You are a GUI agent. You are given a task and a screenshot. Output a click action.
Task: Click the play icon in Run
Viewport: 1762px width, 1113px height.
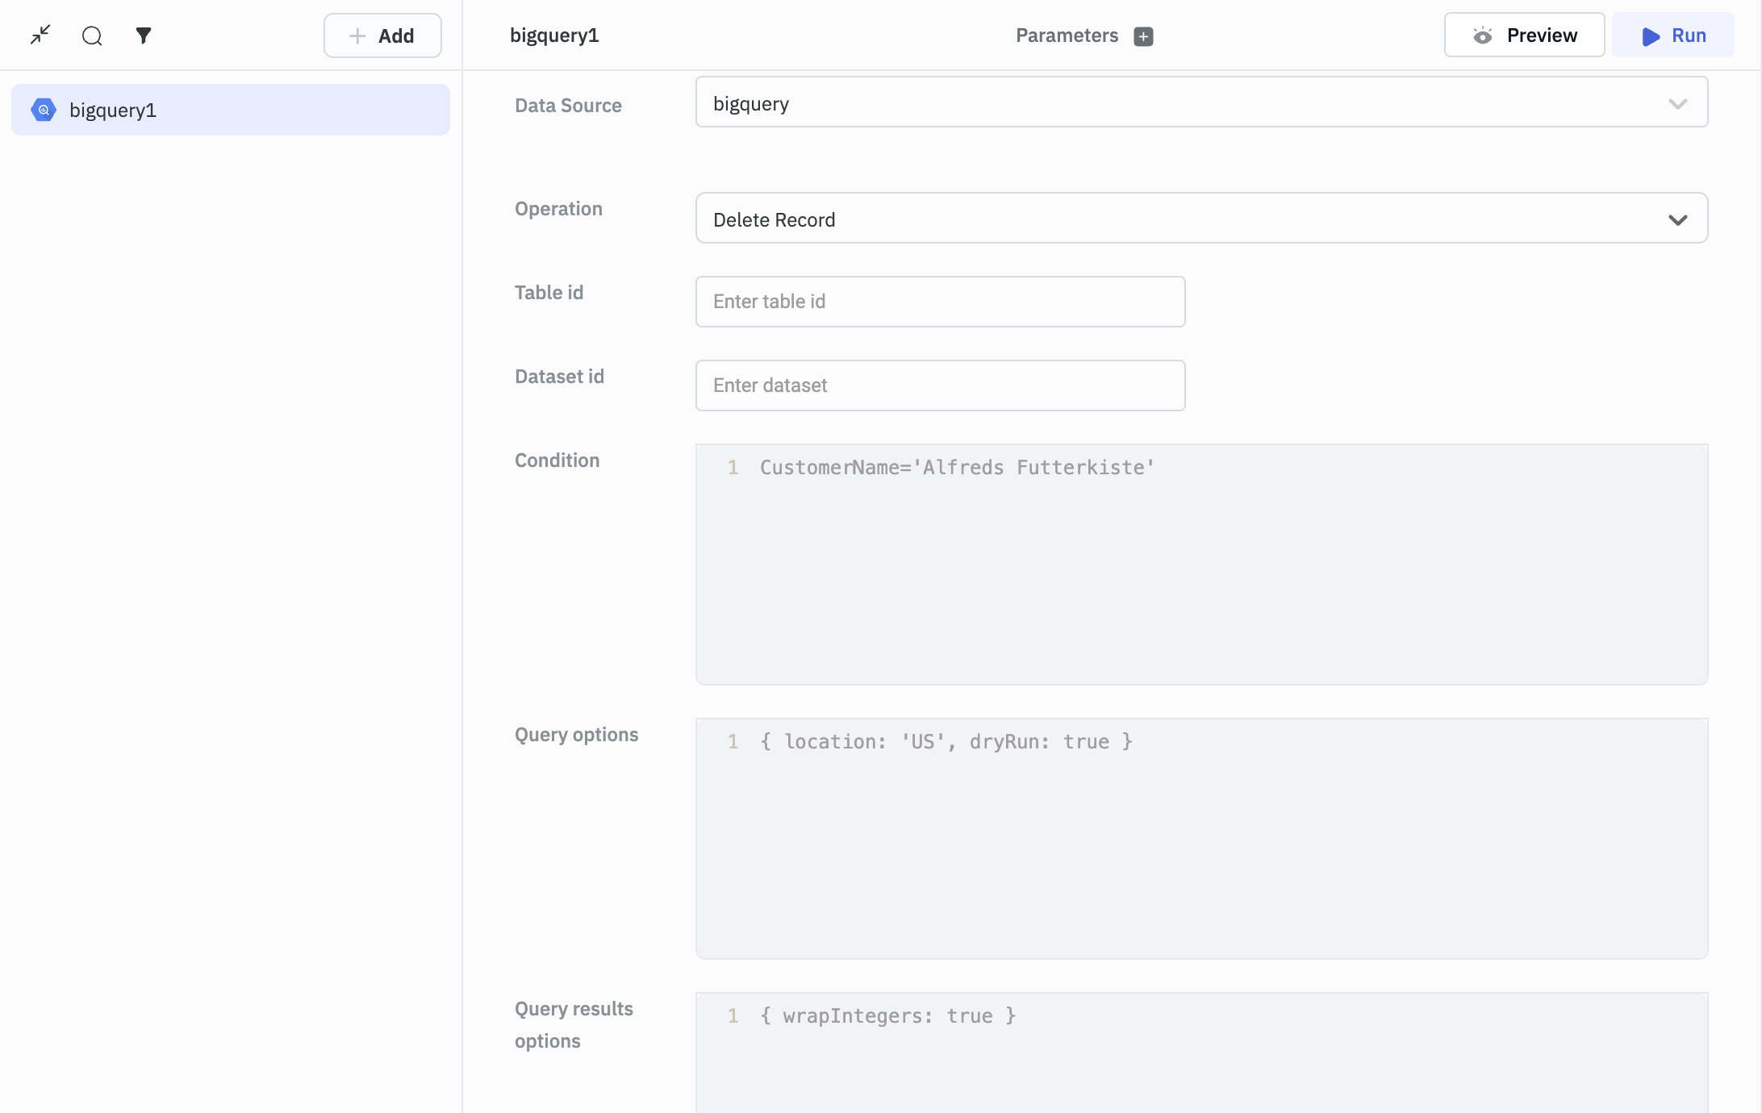1651,36
